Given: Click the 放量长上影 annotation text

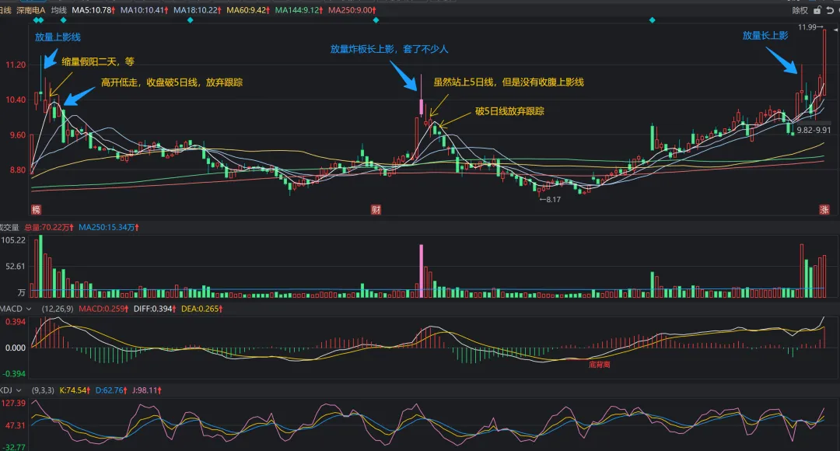Looking at the screenshot, I should [x=765, y=35].
